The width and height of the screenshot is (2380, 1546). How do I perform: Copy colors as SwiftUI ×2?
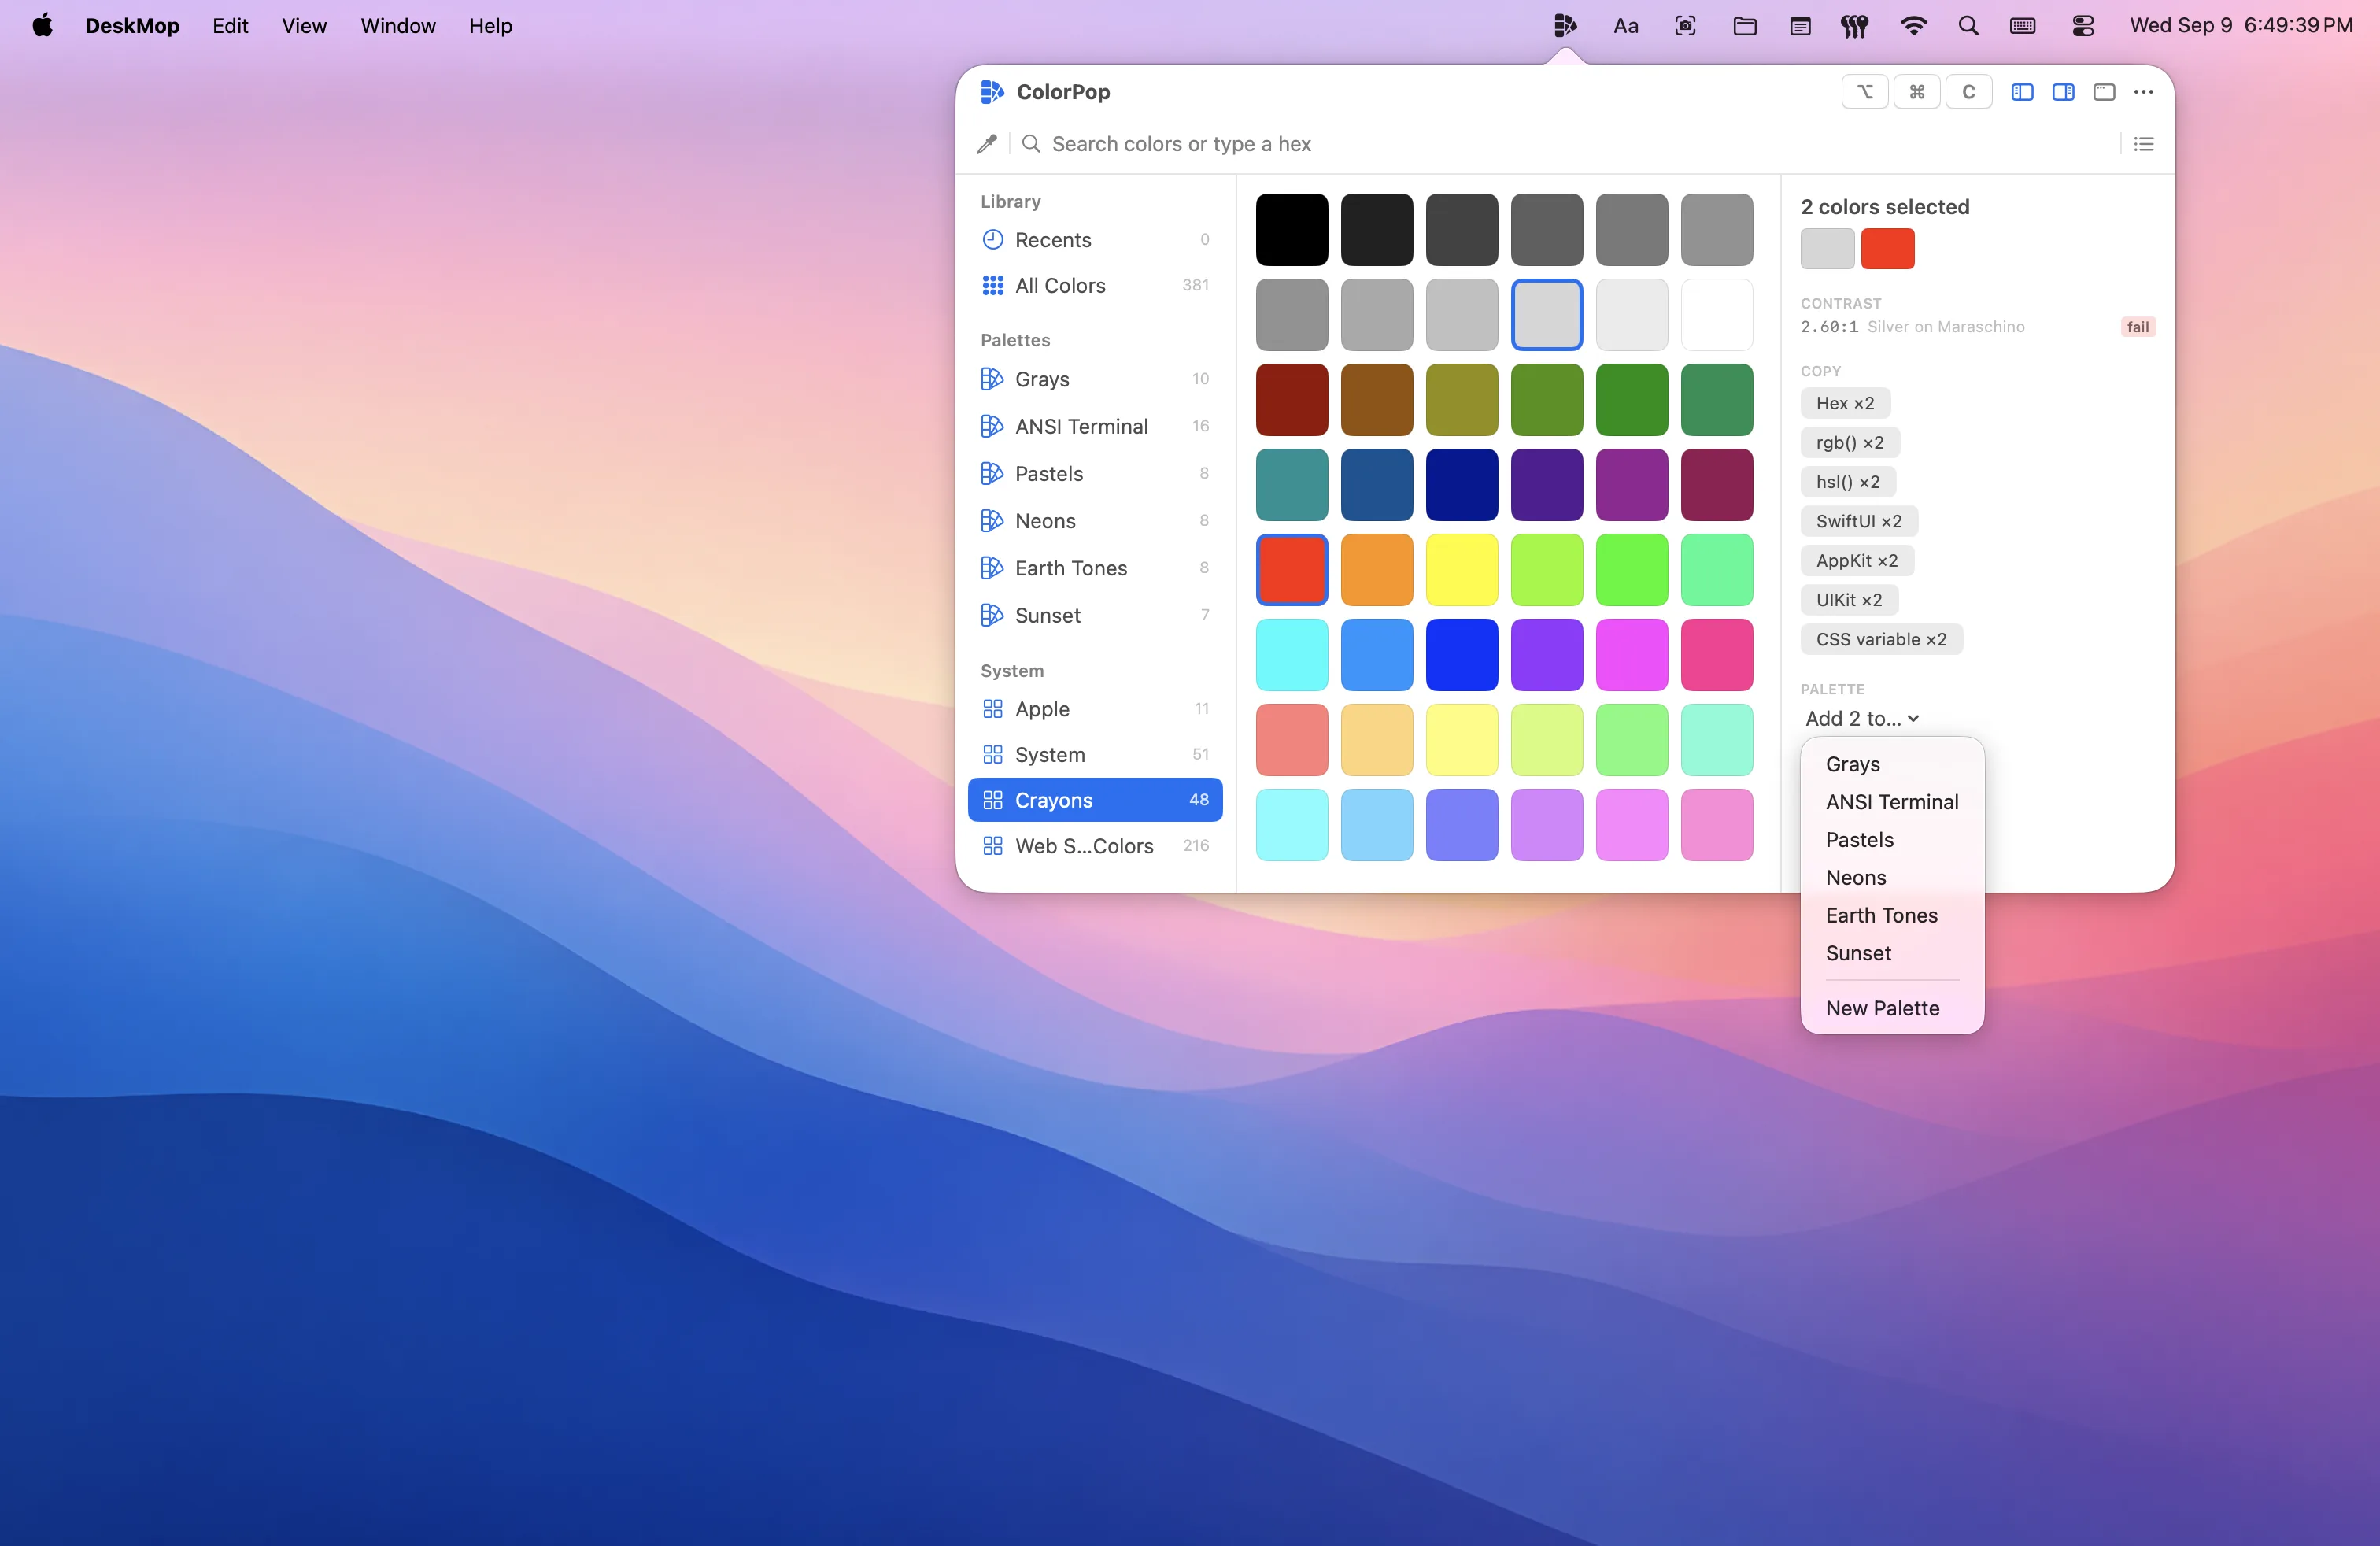tap(1859, 521)
